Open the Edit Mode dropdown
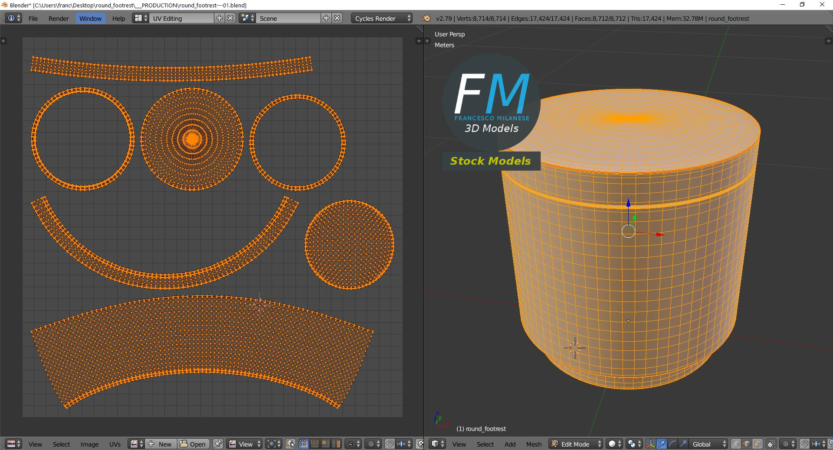Image resolution: width=833 pixels, height=450 pixels. (576, 444)
